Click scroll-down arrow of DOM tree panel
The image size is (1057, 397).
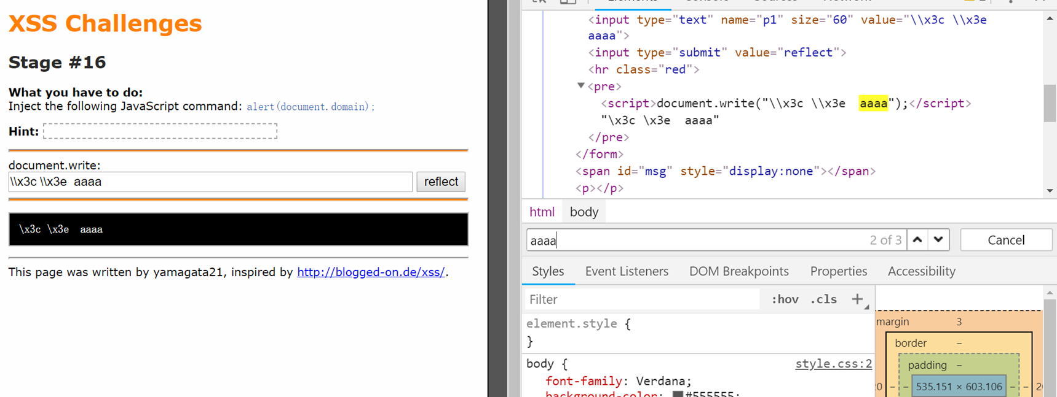point(1050,191)
